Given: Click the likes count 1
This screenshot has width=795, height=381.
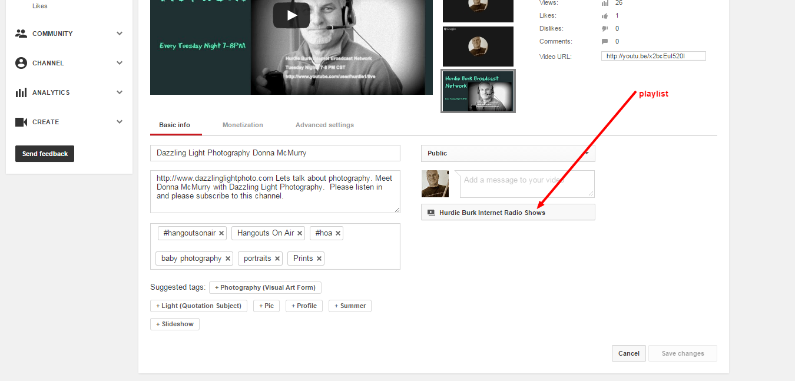Looking at the screenshot, I should (x=617, y=16).
